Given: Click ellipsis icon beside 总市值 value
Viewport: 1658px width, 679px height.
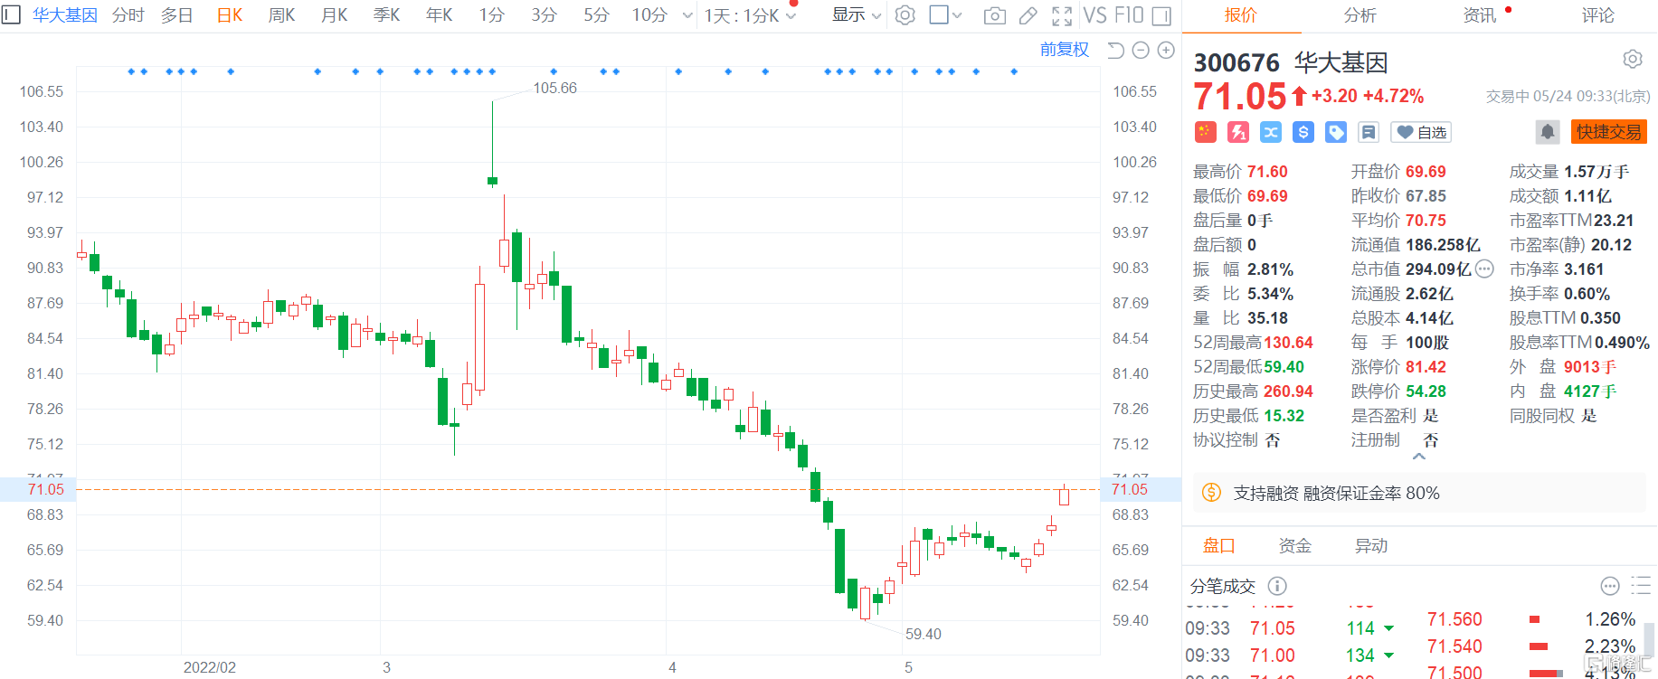Looking at the screenshot, I should click(x=1484, y=269).
